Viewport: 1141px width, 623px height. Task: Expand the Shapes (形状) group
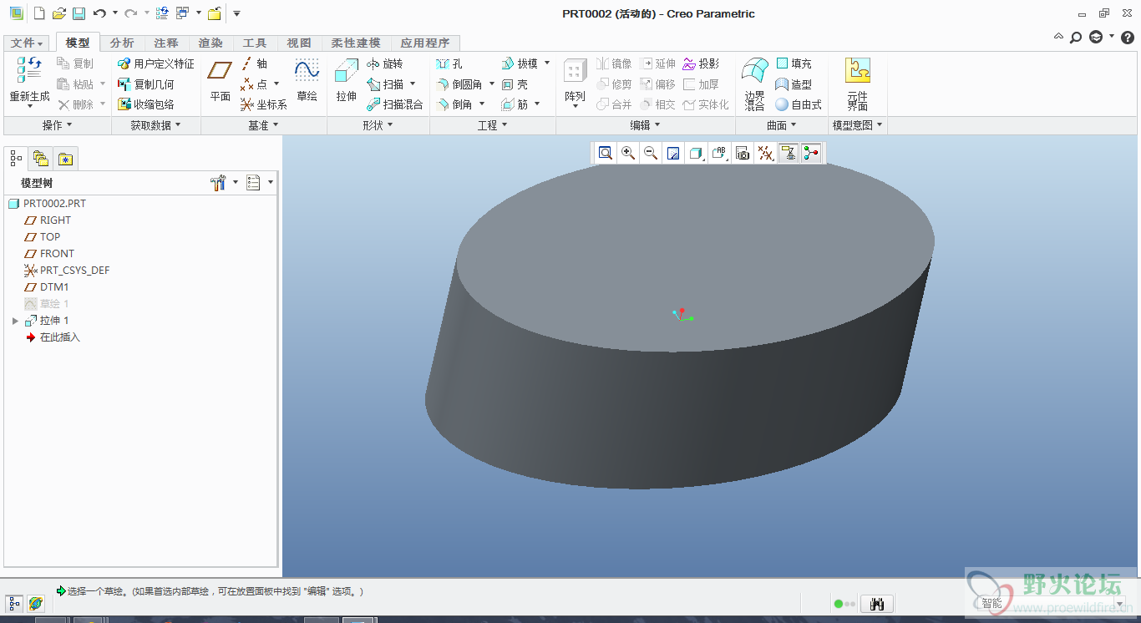click(378, 125)
